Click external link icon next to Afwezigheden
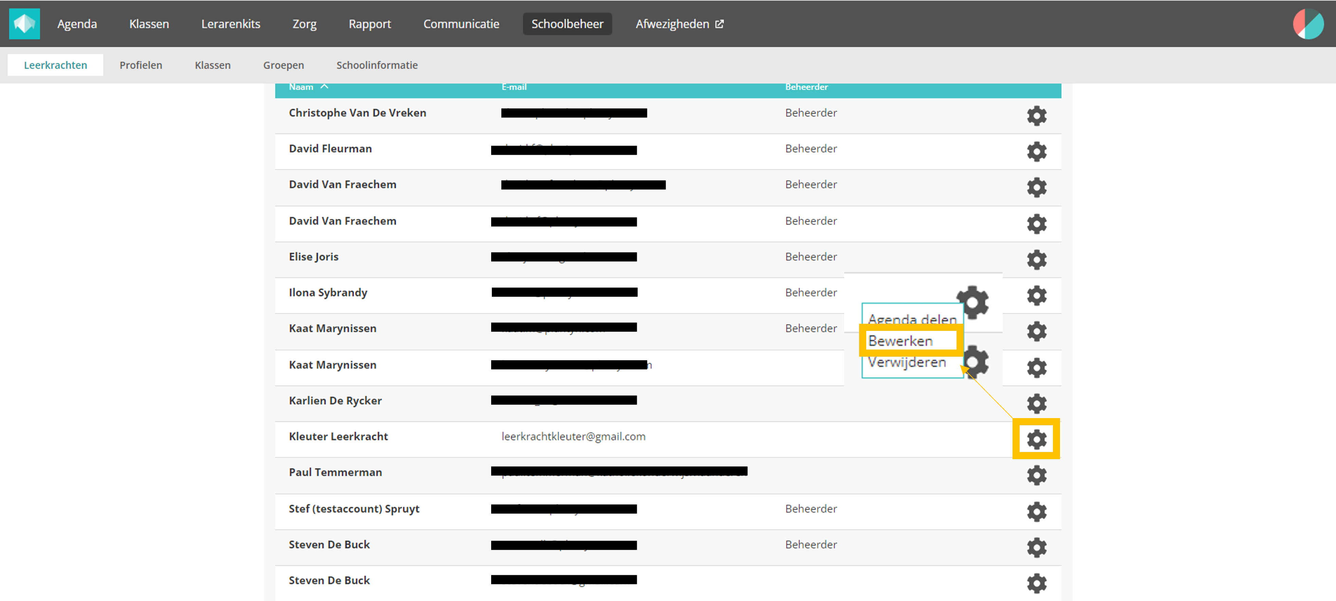Viewport: 1336px width, 601px height. pos(719,24)
